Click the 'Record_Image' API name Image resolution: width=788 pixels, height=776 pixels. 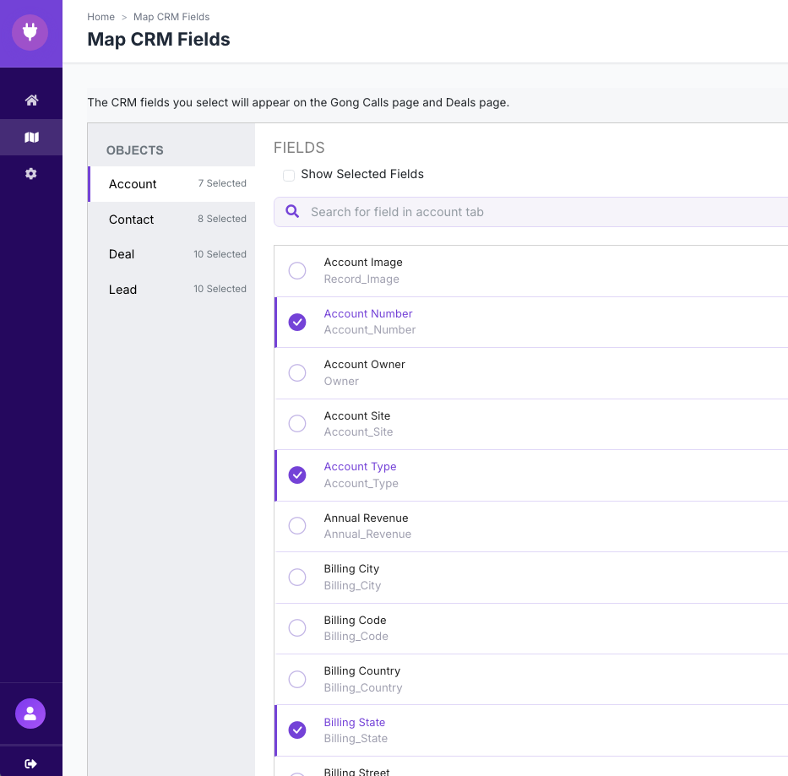[361, 279]
